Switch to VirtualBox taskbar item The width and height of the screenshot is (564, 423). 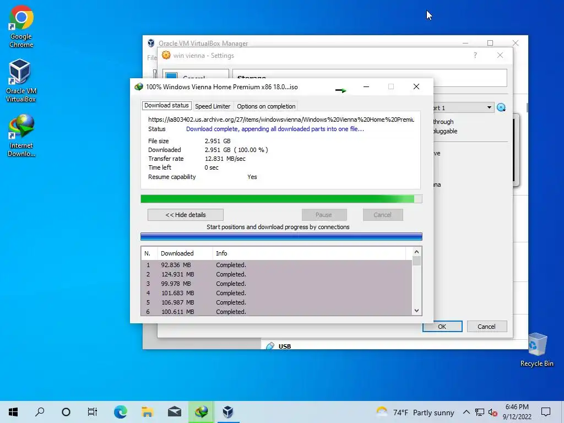pos(227,412)
